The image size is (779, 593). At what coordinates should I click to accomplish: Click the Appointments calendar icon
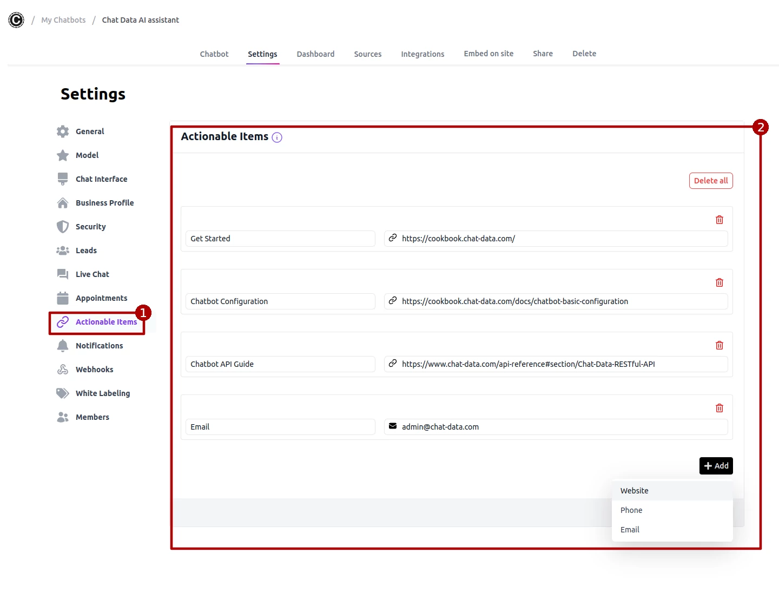[x=63, y=298]
